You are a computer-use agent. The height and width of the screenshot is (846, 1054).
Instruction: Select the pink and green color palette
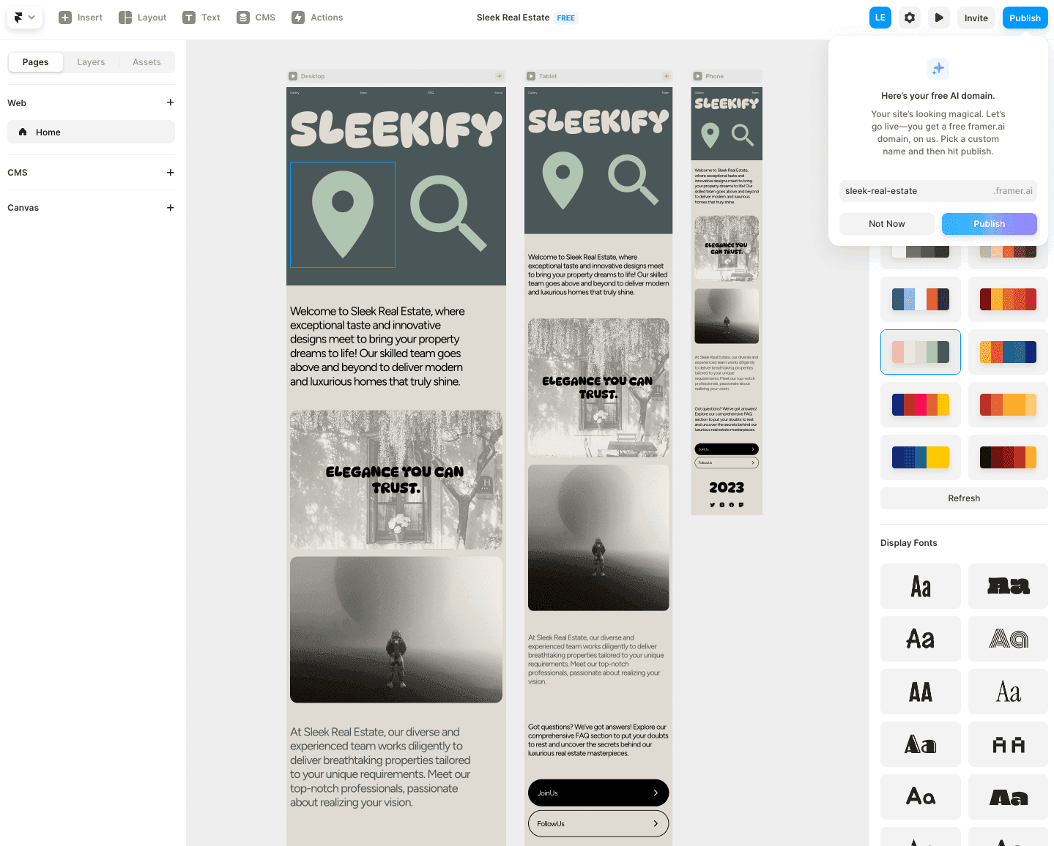tap(921, 352)
